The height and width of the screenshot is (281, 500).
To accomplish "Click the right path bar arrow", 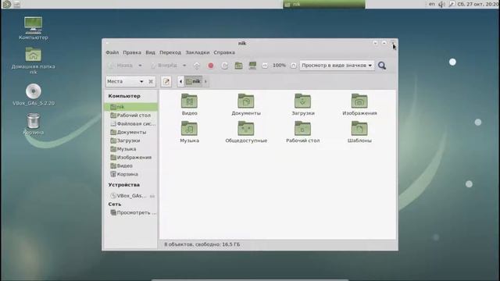I will [205, 81].
